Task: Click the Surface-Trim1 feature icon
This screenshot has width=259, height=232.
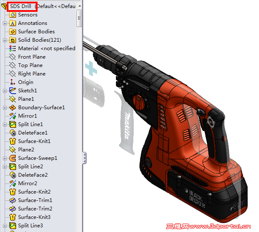Action: (x=13, y=200)
